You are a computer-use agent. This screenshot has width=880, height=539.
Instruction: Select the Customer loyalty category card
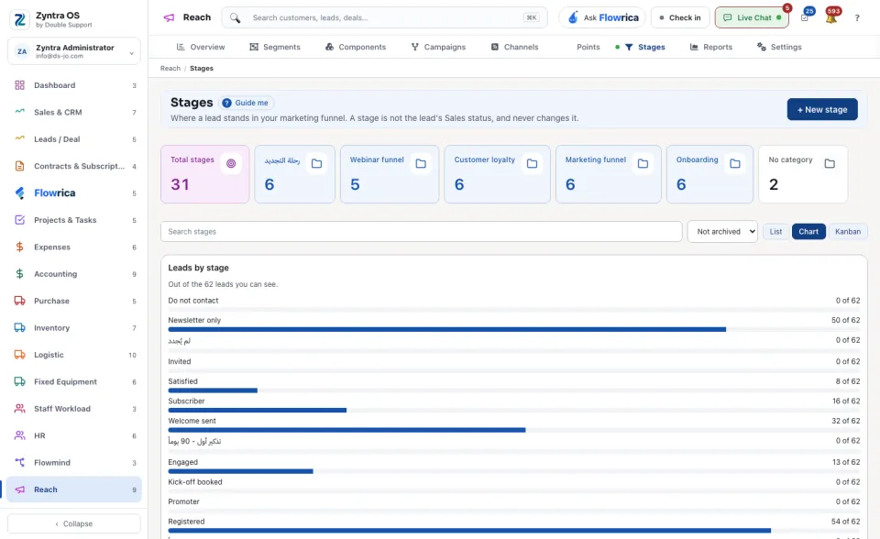(497, 174)
